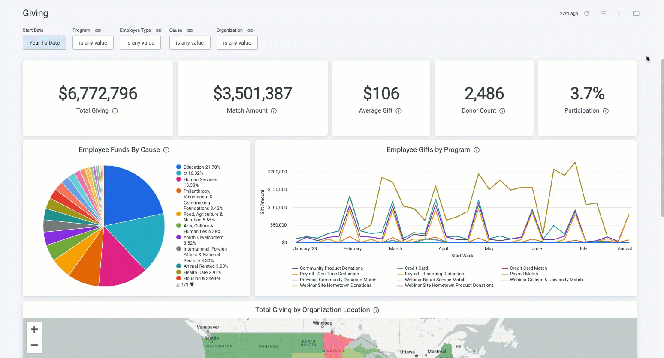
Task: Click the $6,772,796 Total Giving value
Action: [98, 93]
